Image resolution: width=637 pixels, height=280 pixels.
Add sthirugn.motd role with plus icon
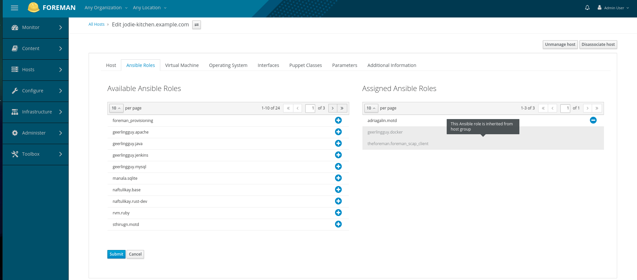point(338,224)
